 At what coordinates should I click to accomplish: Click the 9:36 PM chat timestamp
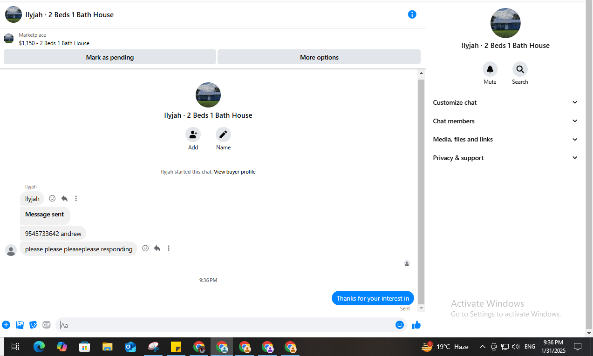208,280
